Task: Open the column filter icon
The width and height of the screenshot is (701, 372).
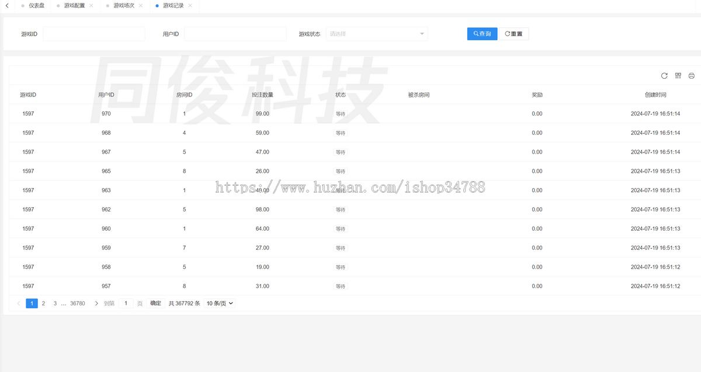Action: pyautogui.click(x=678, y=76)
